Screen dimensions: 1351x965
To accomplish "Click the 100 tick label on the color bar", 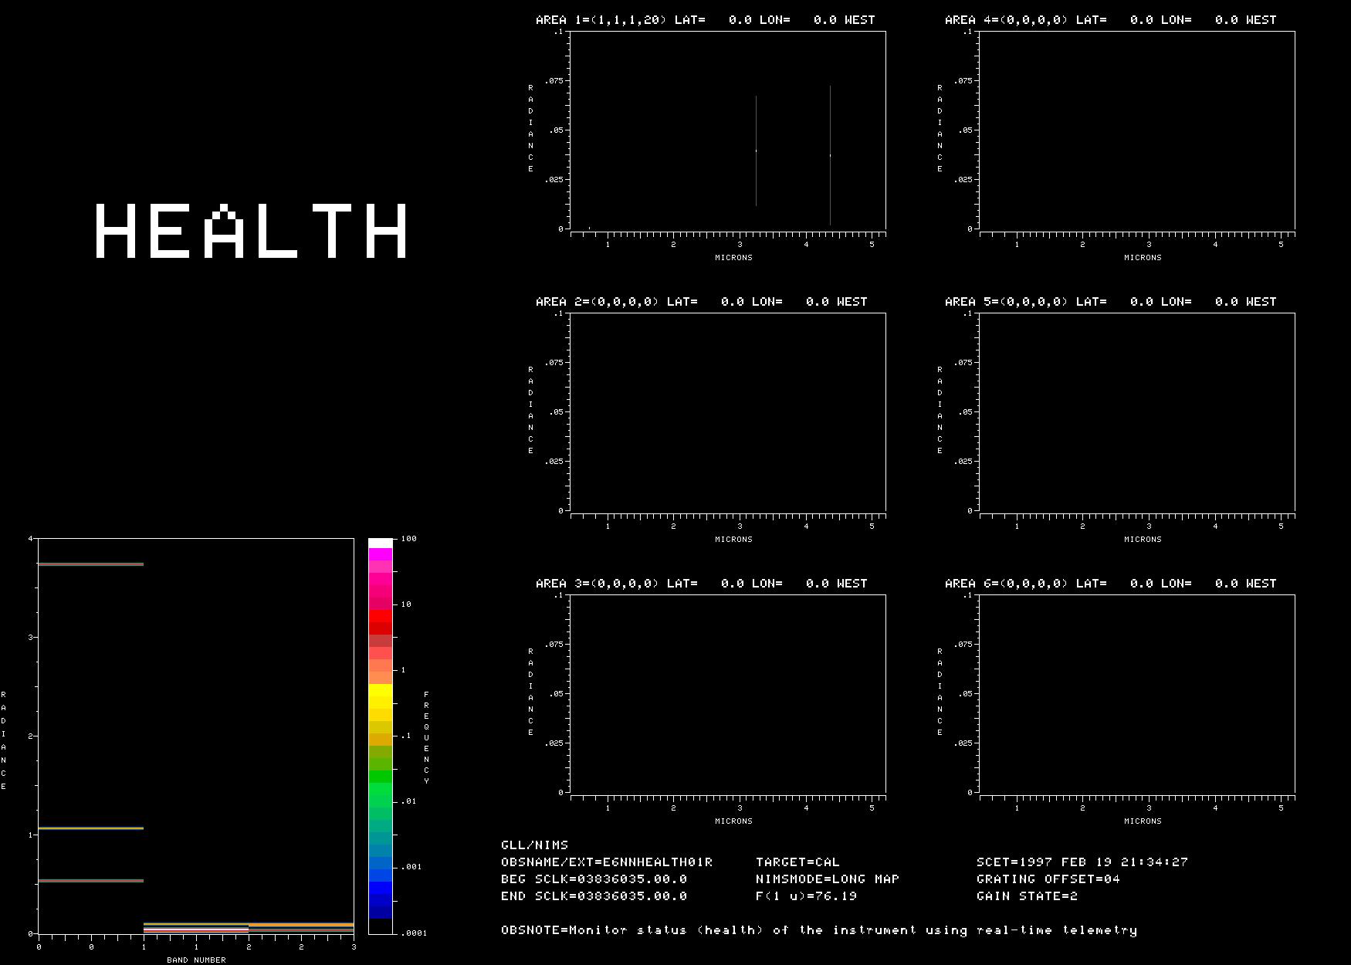I will point(409,539).
